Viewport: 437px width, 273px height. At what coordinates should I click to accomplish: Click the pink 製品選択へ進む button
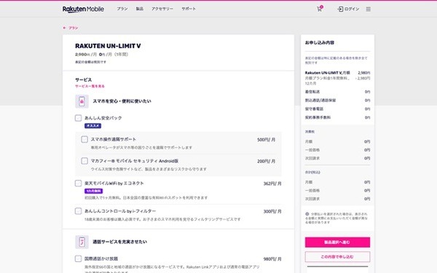coord(337,242)
